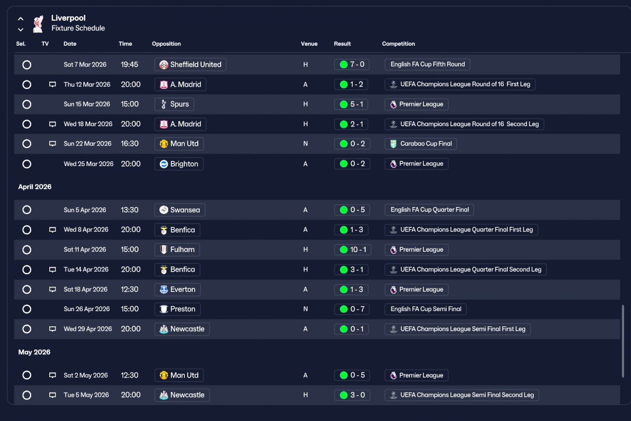Open the Brighton opposition button
This screenshot has width=631, height=421.
[x=179, y=164]
